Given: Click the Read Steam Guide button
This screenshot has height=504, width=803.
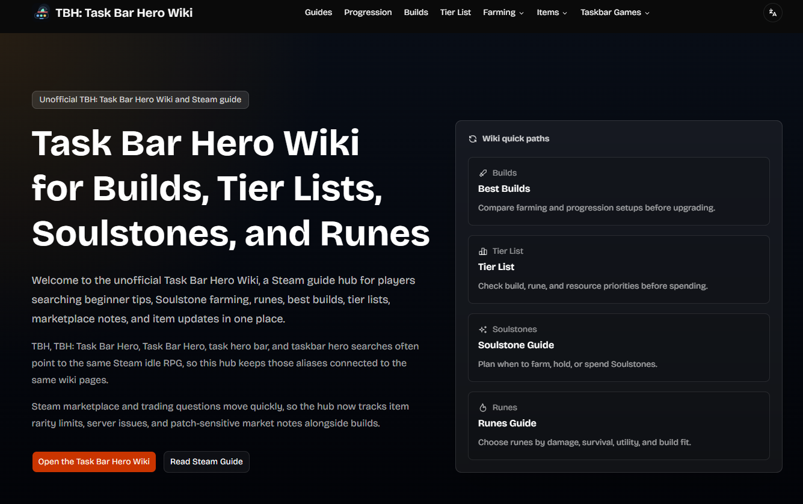Looking at the screenshot, I should pos(206,462).
